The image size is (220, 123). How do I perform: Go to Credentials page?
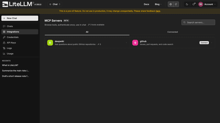(20, 37)
